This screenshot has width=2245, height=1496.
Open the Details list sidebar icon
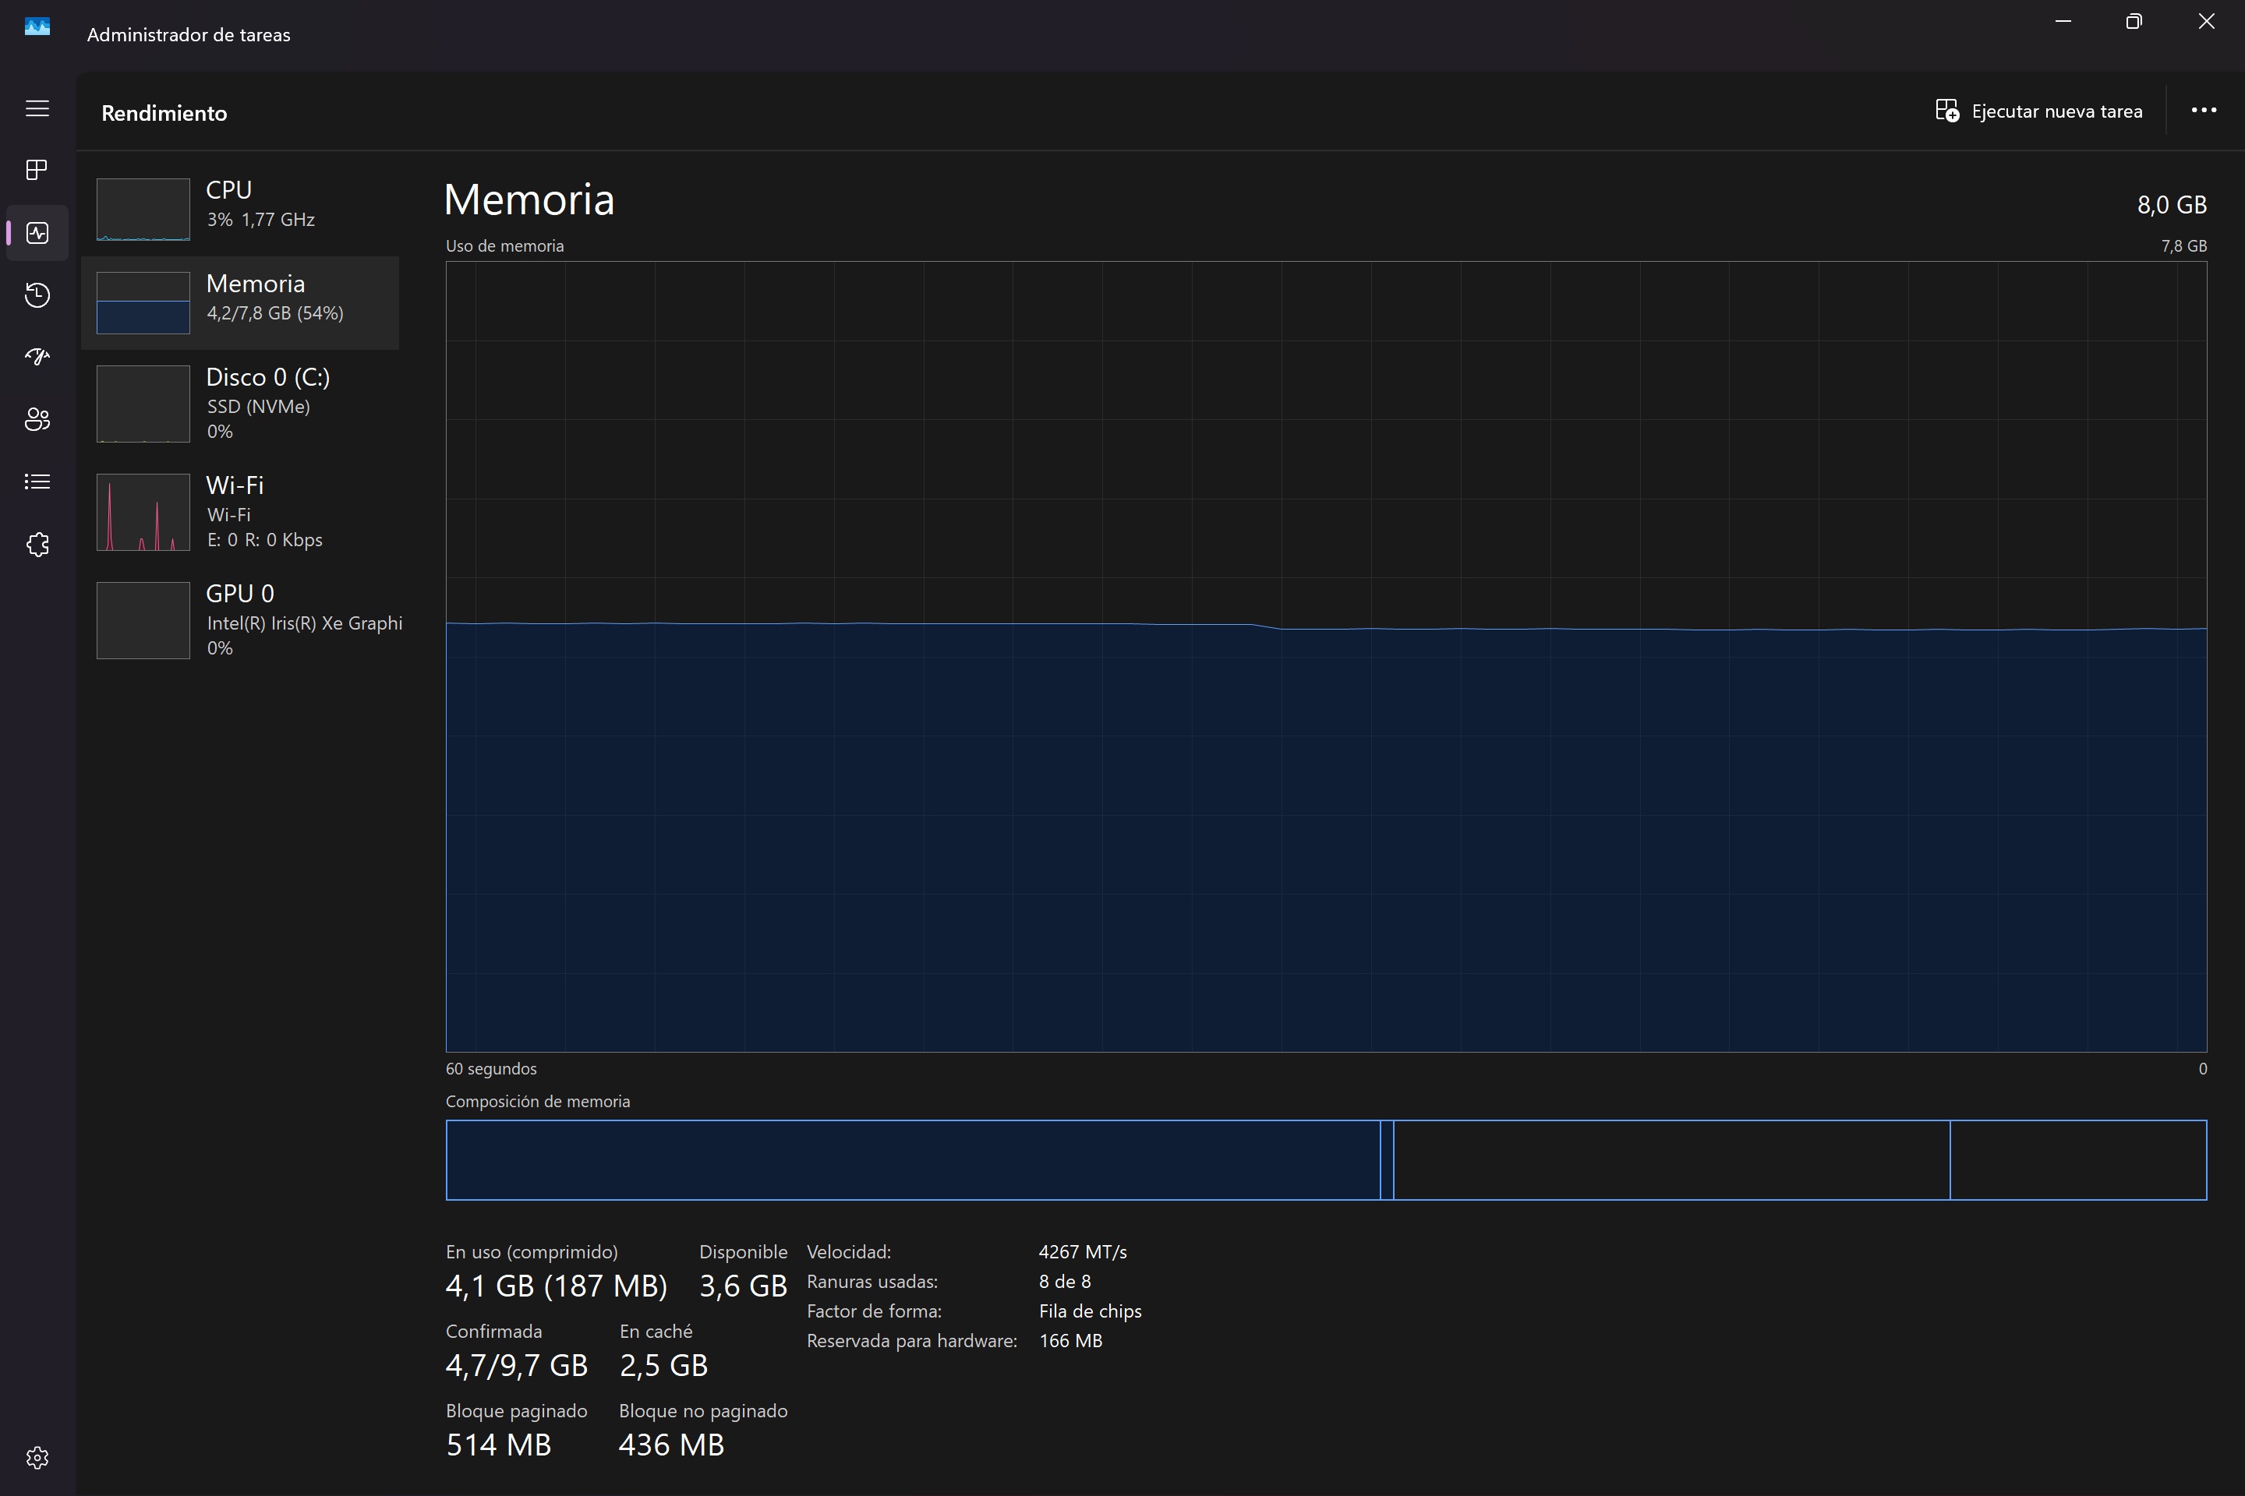(x=37, y=482)
